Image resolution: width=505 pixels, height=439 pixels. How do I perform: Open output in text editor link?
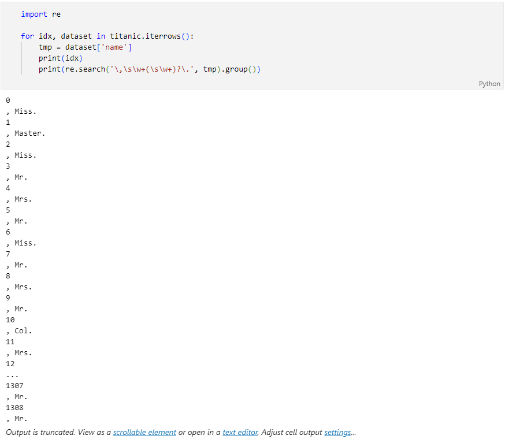(x=240, y=432)
